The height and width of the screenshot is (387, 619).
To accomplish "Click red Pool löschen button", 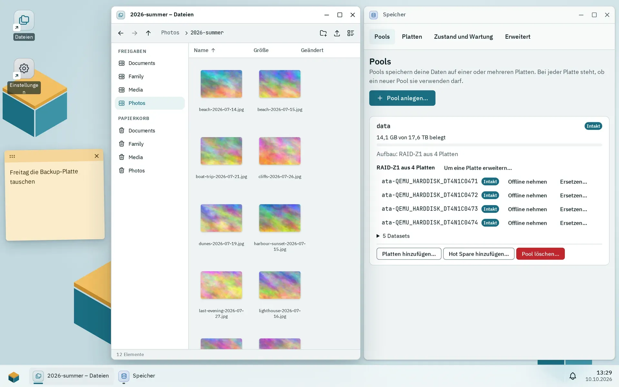I will click(540, 254).
